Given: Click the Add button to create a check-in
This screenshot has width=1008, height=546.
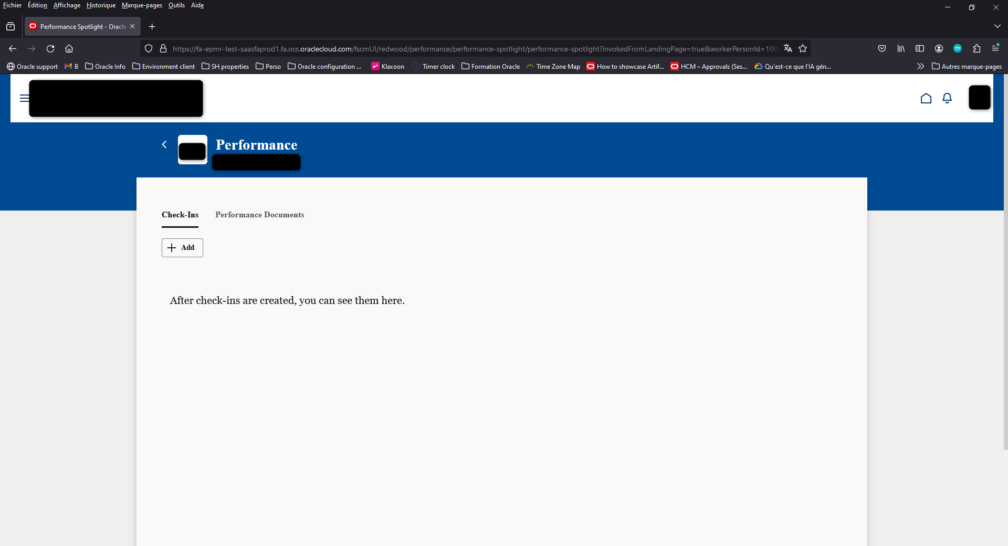Looking at the screenshot, I should (x=182, y=248).
